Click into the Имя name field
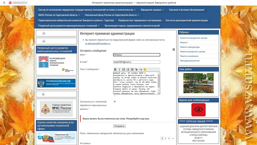The width and height of the screenshot is (257, 145). click(137, 55)
